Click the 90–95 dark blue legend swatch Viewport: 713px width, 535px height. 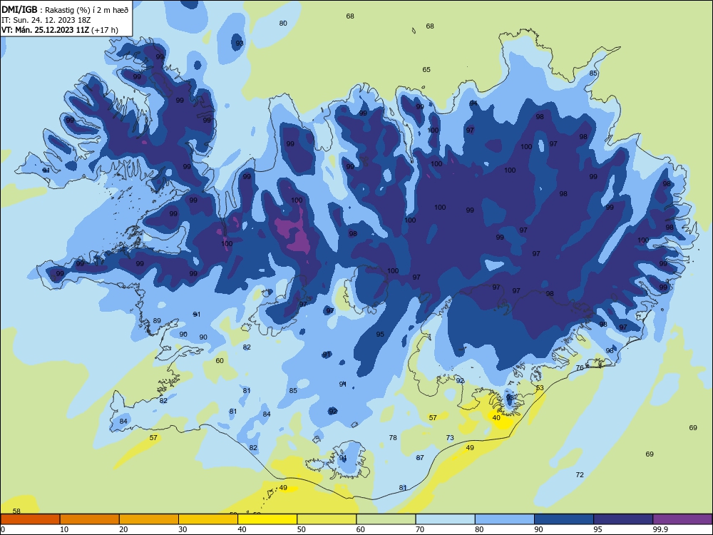click(564, 519)
